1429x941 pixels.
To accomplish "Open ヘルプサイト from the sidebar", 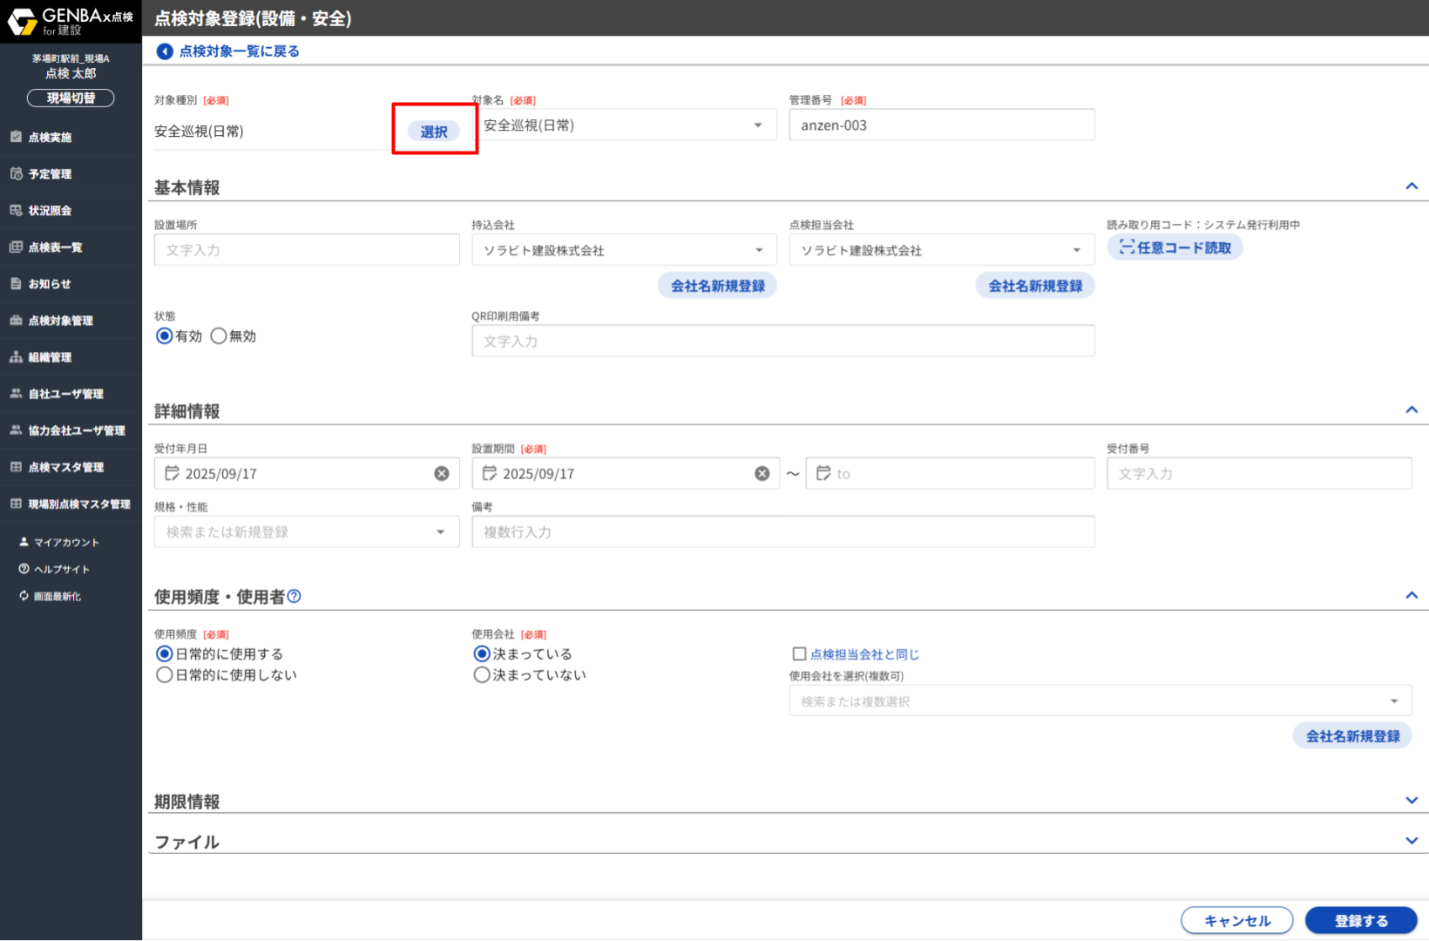I will coord(61,569).
